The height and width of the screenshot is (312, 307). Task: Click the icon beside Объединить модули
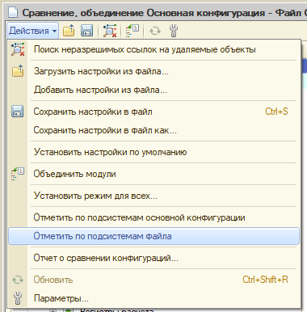(18, 174)
